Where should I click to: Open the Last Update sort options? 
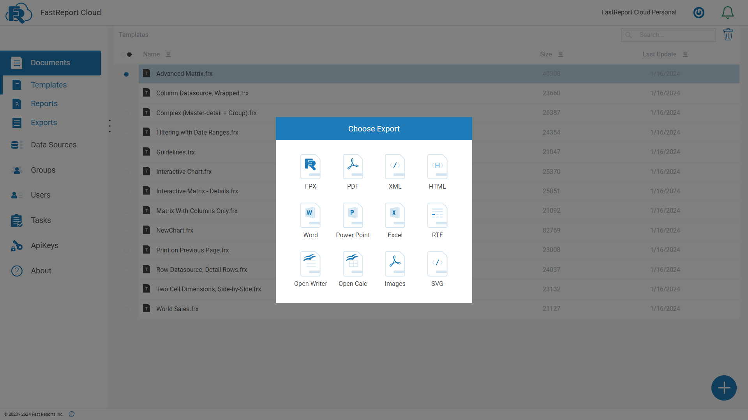click(686, 54)
